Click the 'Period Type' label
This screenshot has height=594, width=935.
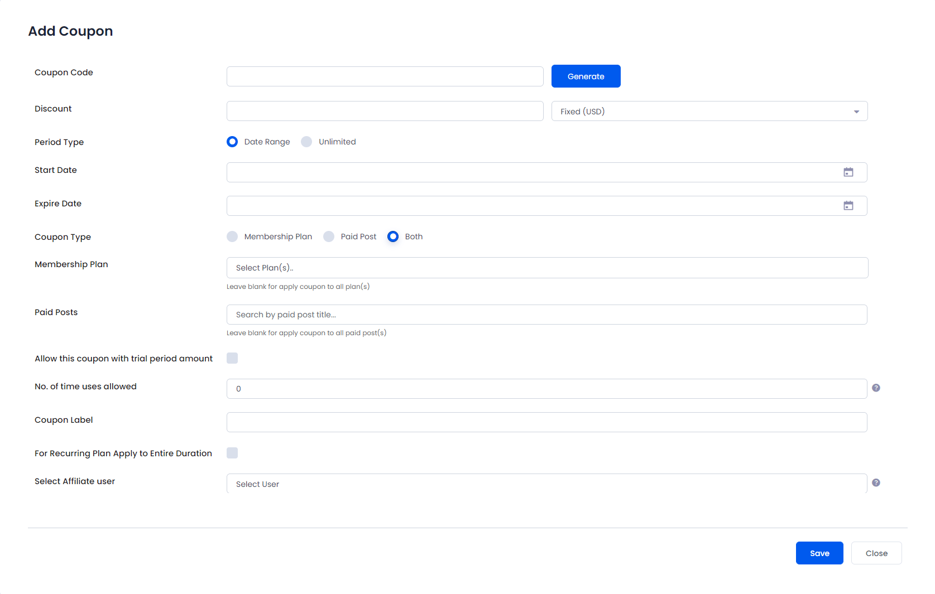pyautogui.click(x=59, y=142)
